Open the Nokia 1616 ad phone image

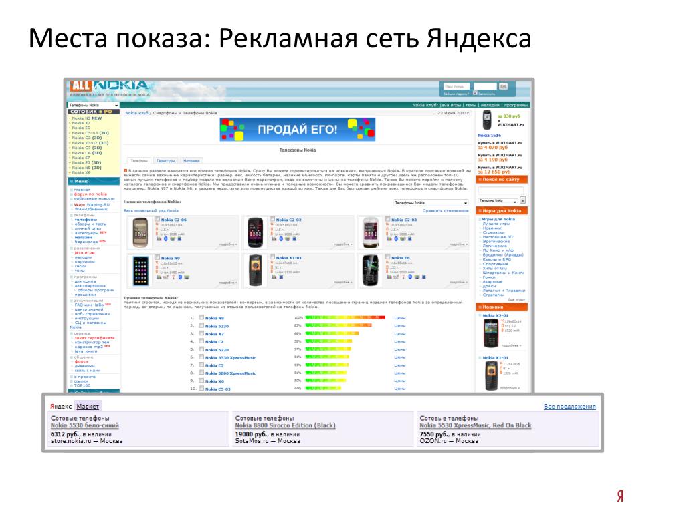(486, 120)
